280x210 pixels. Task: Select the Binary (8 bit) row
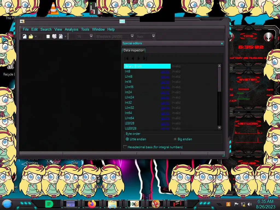(x=147, y=66)
